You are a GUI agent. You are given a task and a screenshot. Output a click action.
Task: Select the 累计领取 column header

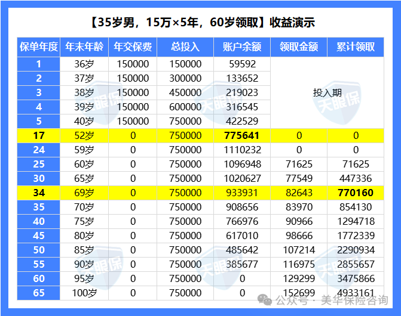tap(356, 47)
